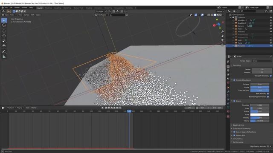Adjust the Ambient Occlusion Factor slider

pyautogui.click(x=260, y=88)
